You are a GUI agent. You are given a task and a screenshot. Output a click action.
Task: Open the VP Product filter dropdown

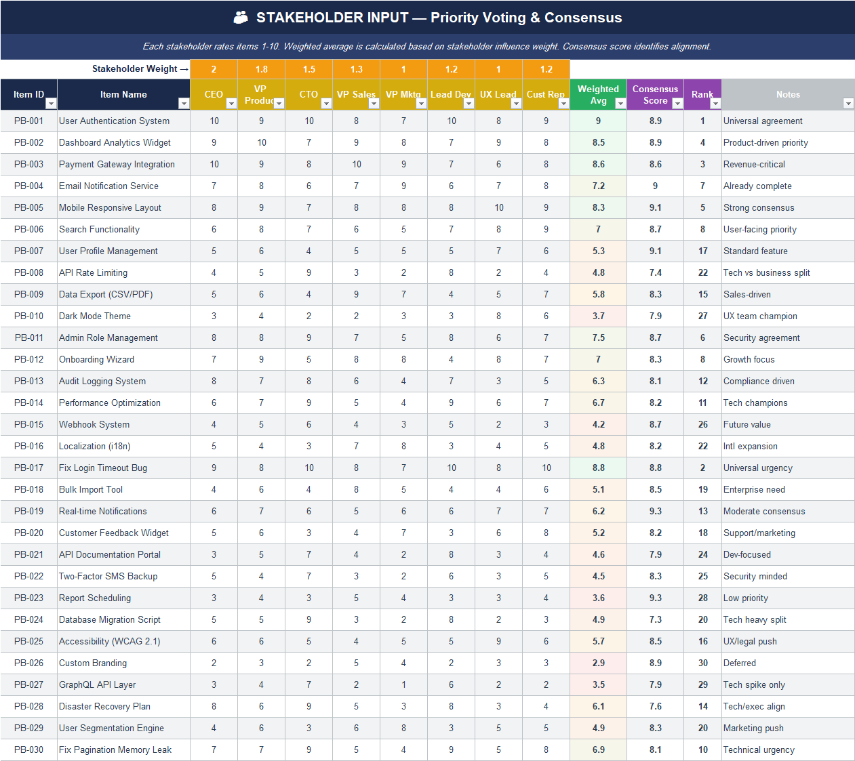[279, 103]
